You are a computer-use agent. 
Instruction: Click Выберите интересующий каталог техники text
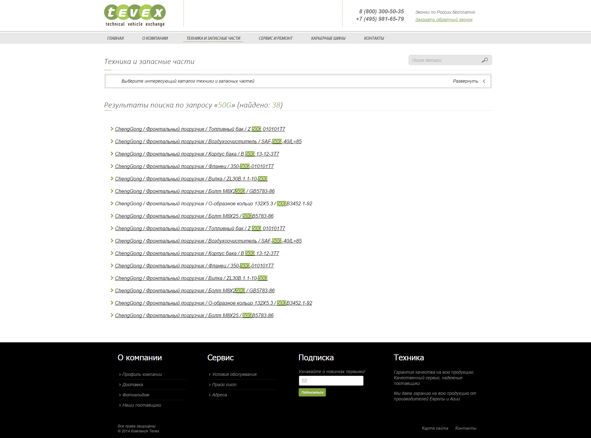tap(188, 81)
